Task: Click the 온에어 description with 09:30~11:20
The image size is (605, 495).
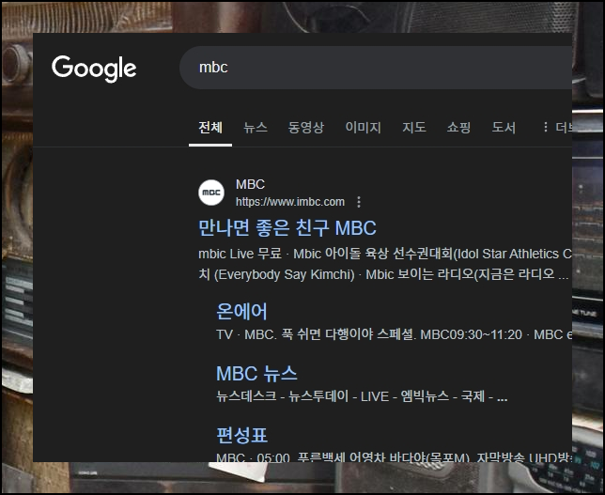Action: pos(394,334)
